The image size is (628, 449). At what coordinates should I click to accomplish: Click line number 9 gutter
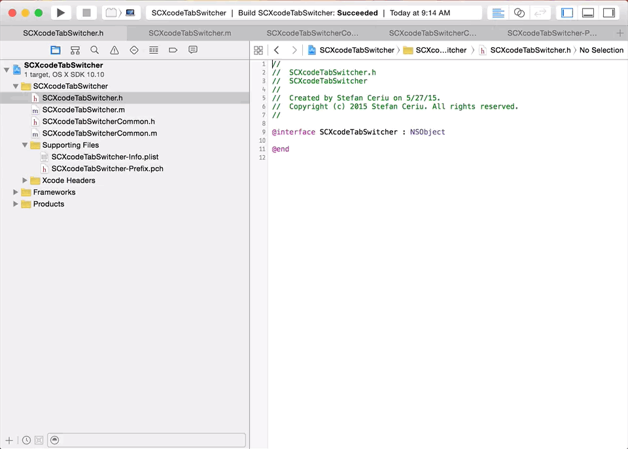(x=264, y=132)
